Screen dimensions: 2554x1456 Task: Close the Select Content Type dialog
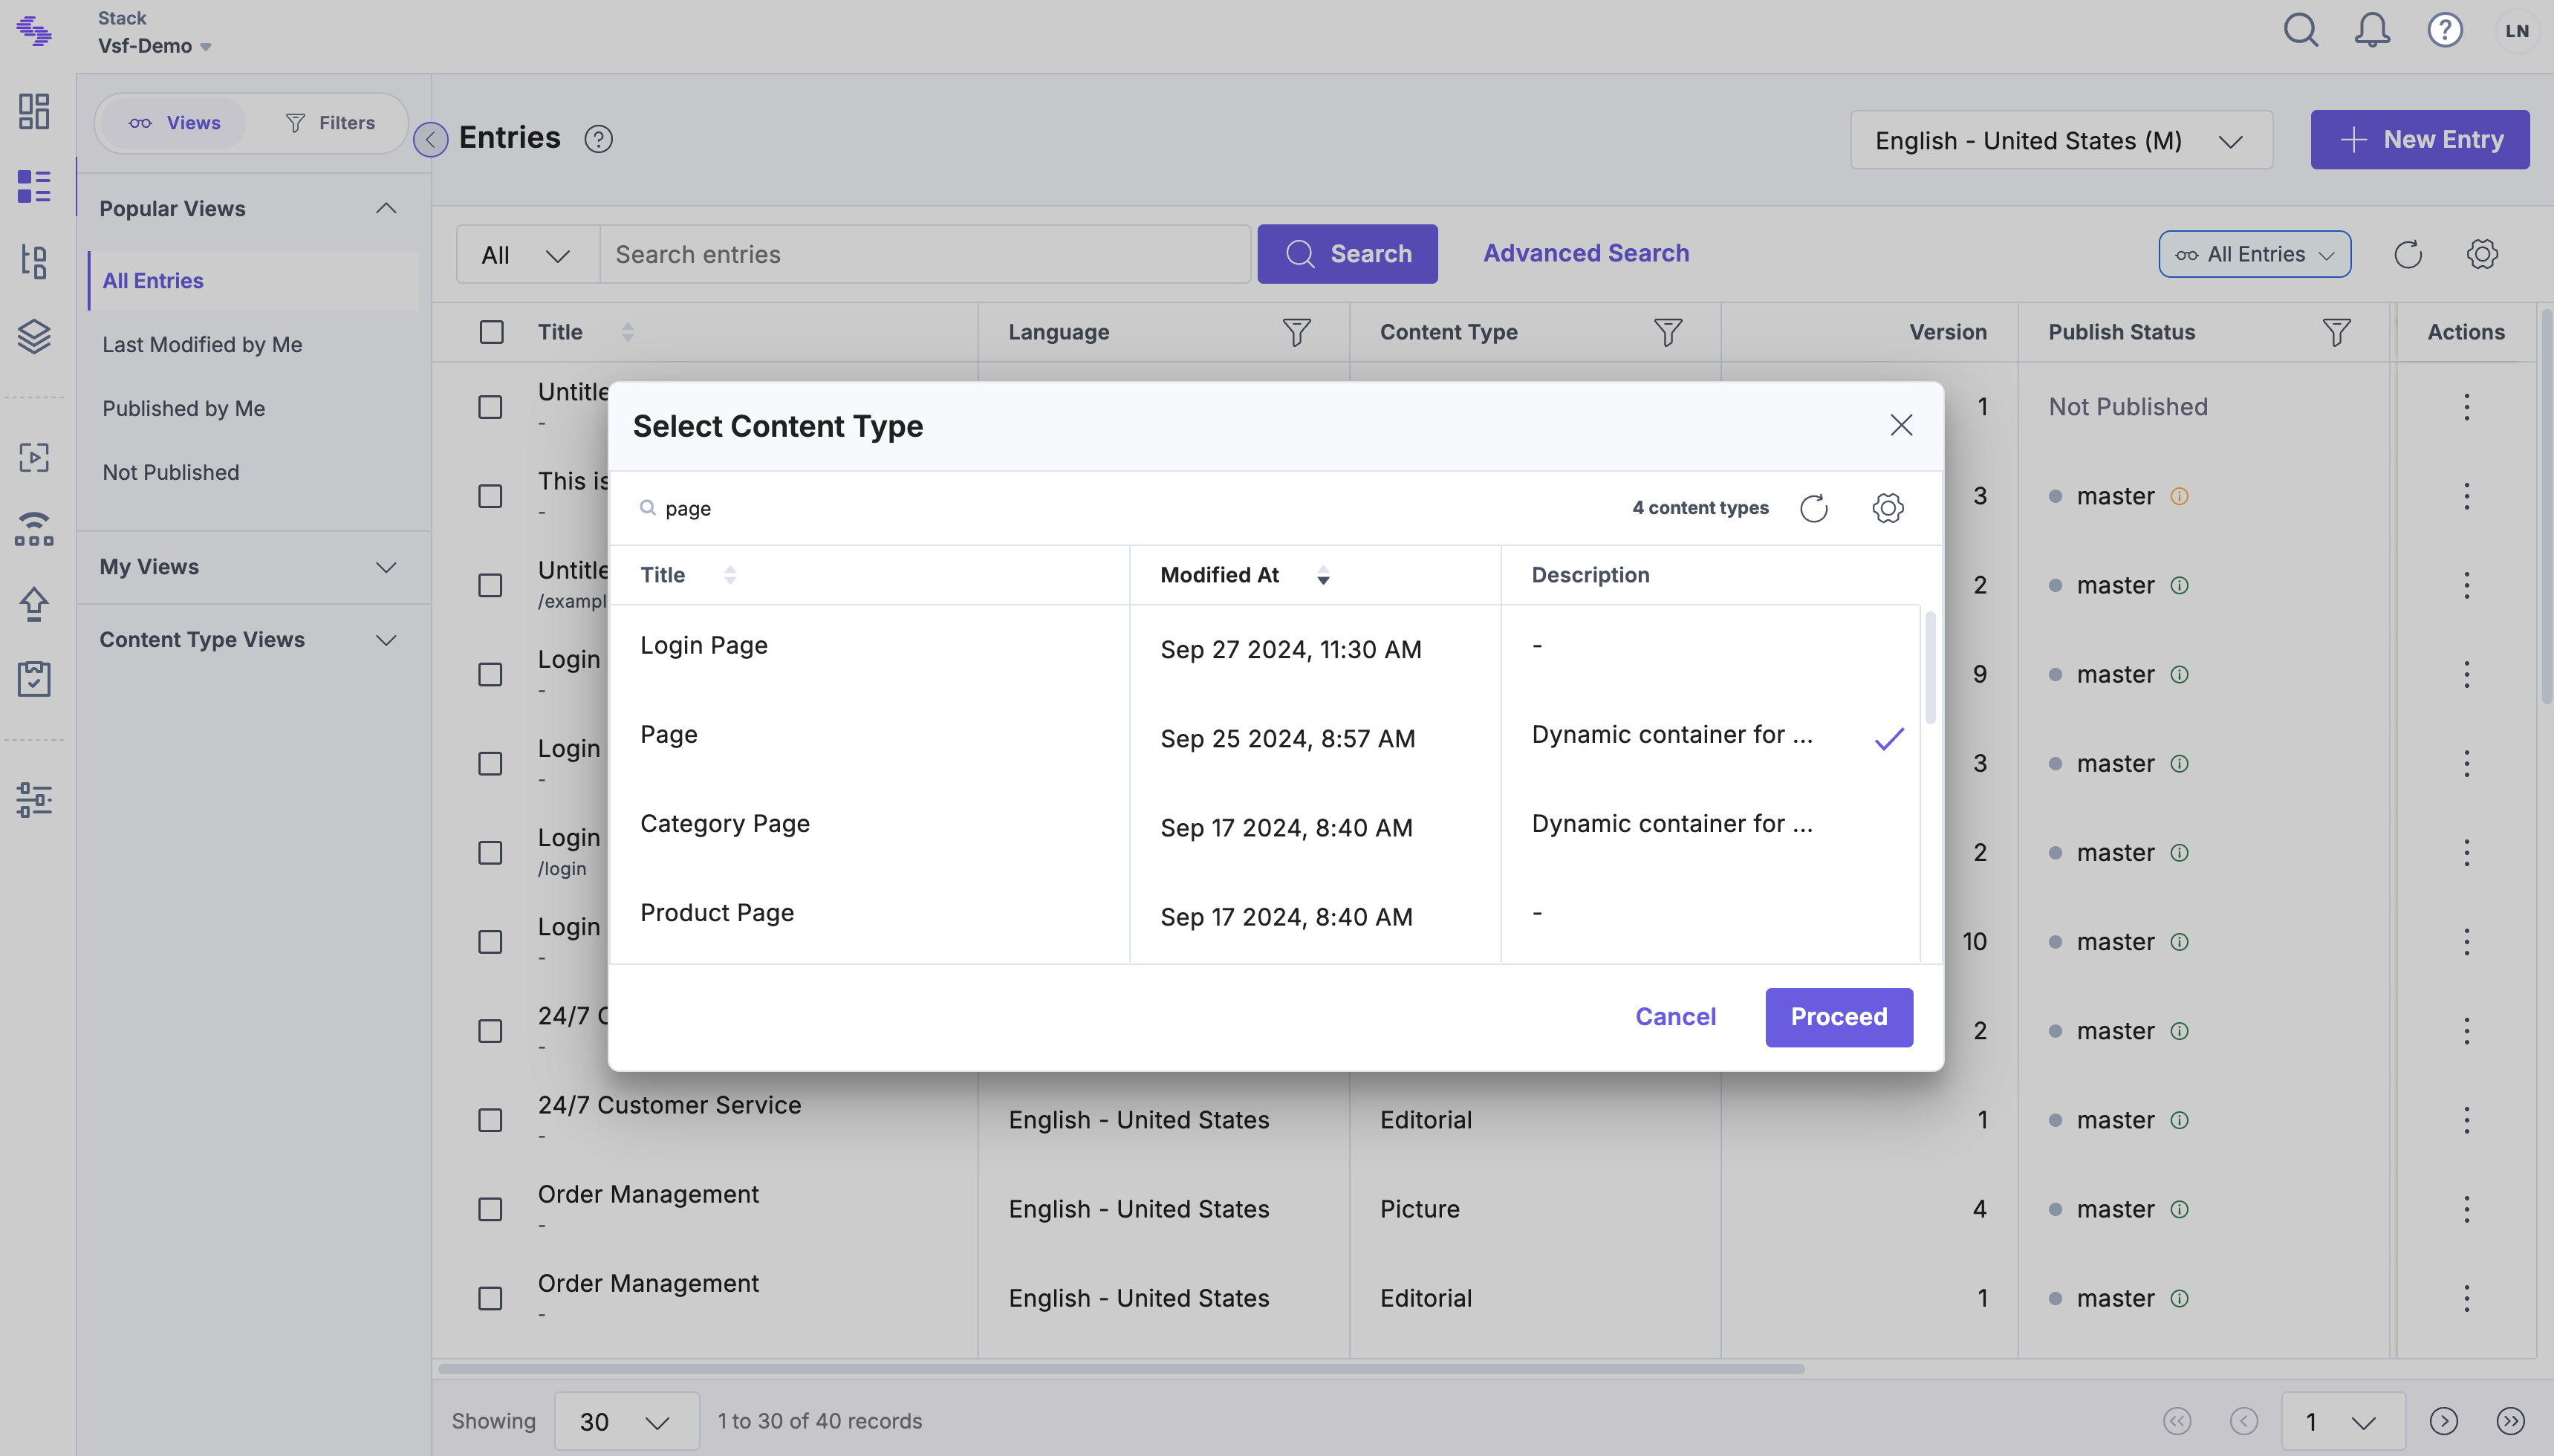point(1901,425)
